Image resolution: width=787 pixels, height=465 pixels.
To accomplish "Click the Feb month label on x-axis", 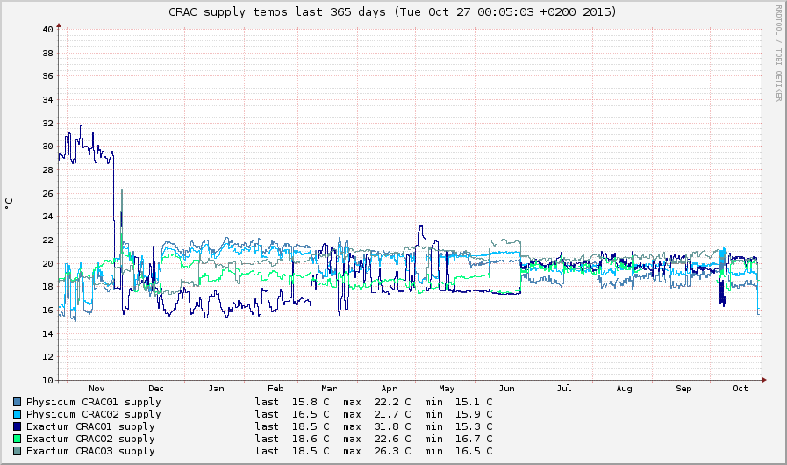I will (x=275, y=389).
